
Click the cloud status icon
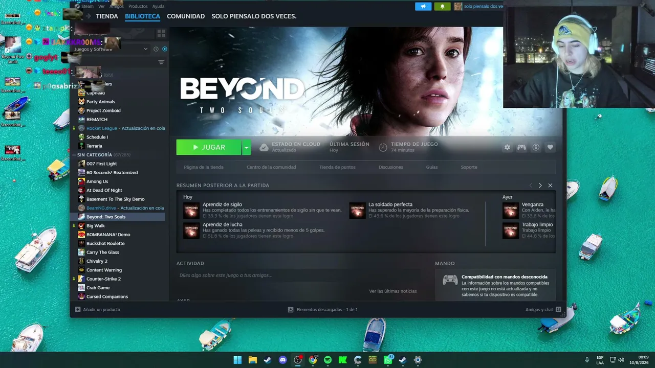coord(264,147)
